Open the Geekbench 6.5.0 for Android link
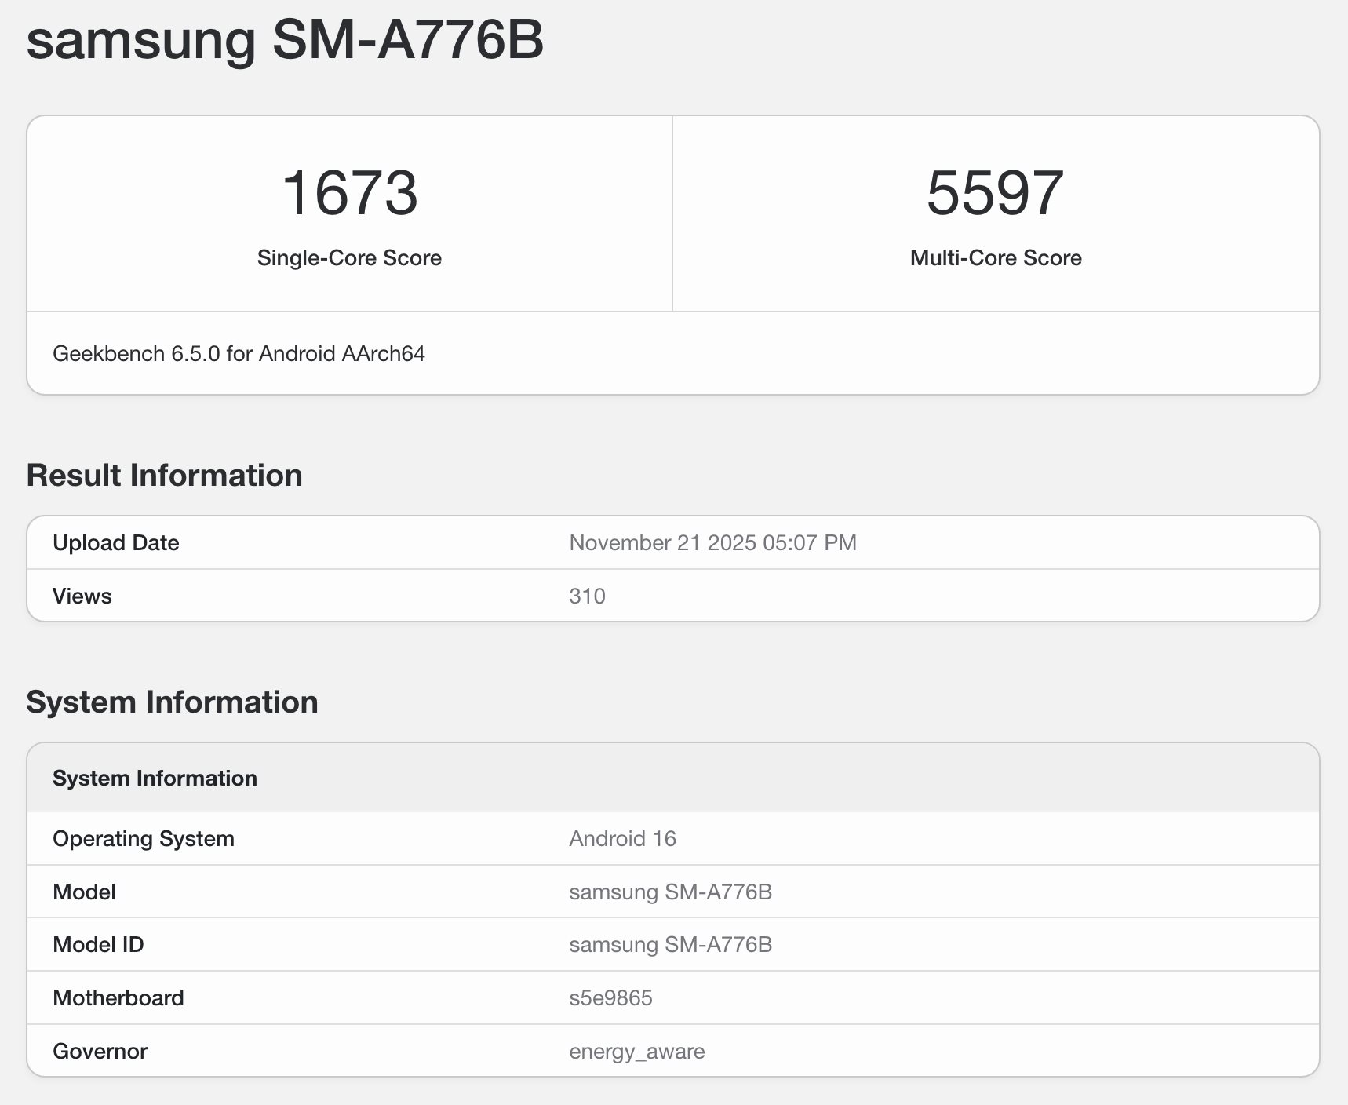The width and height of the screenshot is (1348, 1105). [x=239, y=354]
